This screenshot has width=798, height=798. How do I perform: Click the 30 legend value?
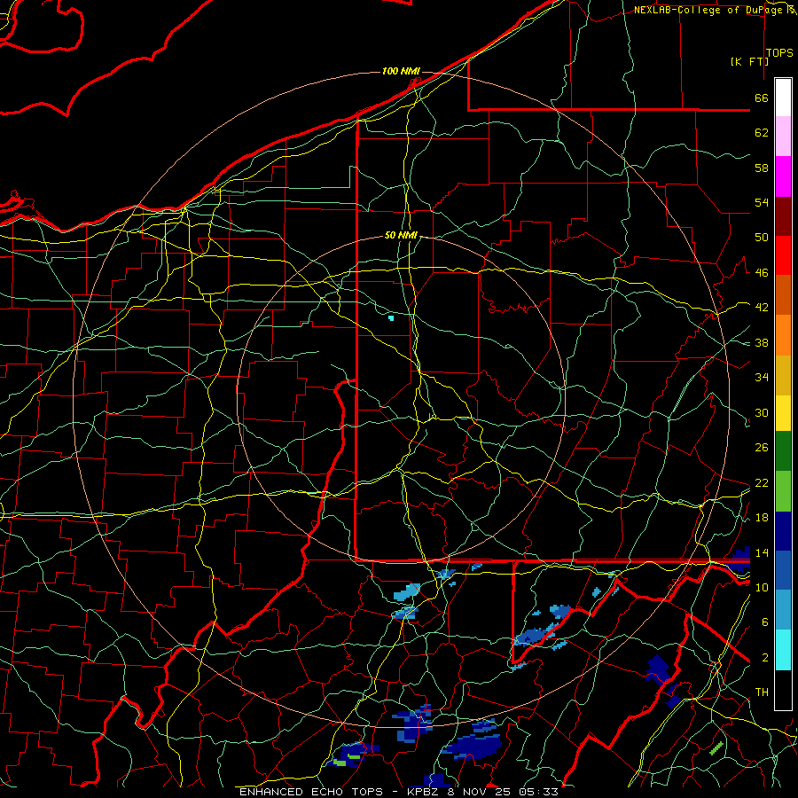pos(762,412)
